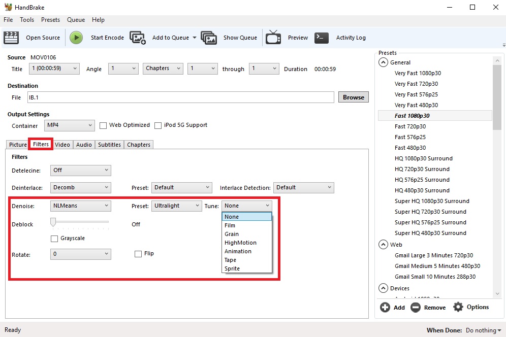This screenshot has width=506, height=337.
Task: Select HighMotion tune option
Action: coord(247,243)
